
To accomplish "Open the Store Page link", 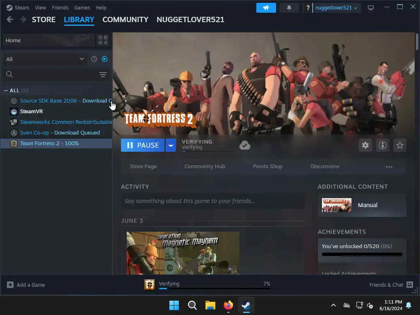I will 143,167.
